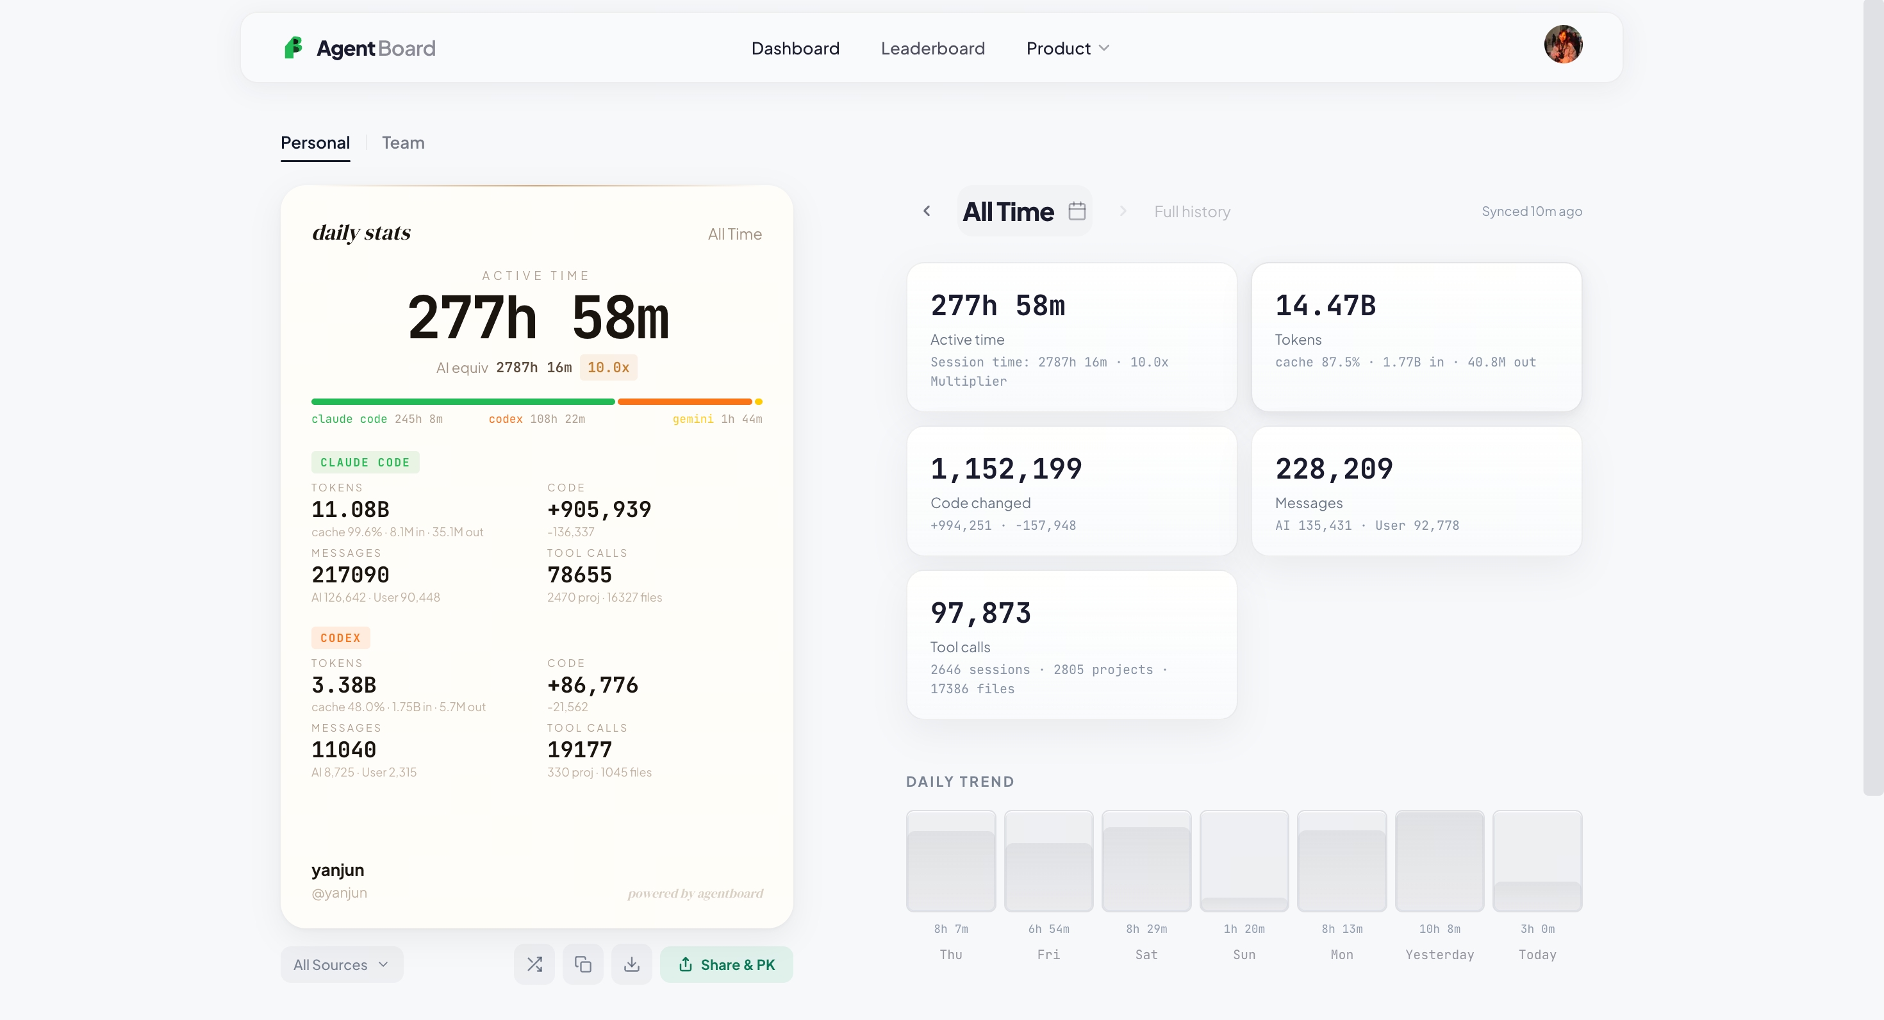Click the 10.0x multiplier badge
The height and width of the screenshot is (1020, 1884).
point(609,367)
